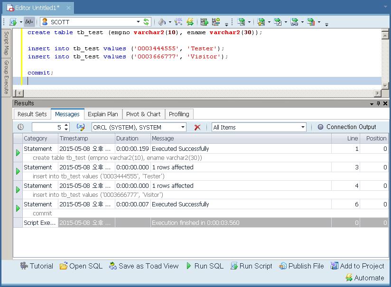Toggle the Connection Output option
The image size is (391, 287).
320,127
